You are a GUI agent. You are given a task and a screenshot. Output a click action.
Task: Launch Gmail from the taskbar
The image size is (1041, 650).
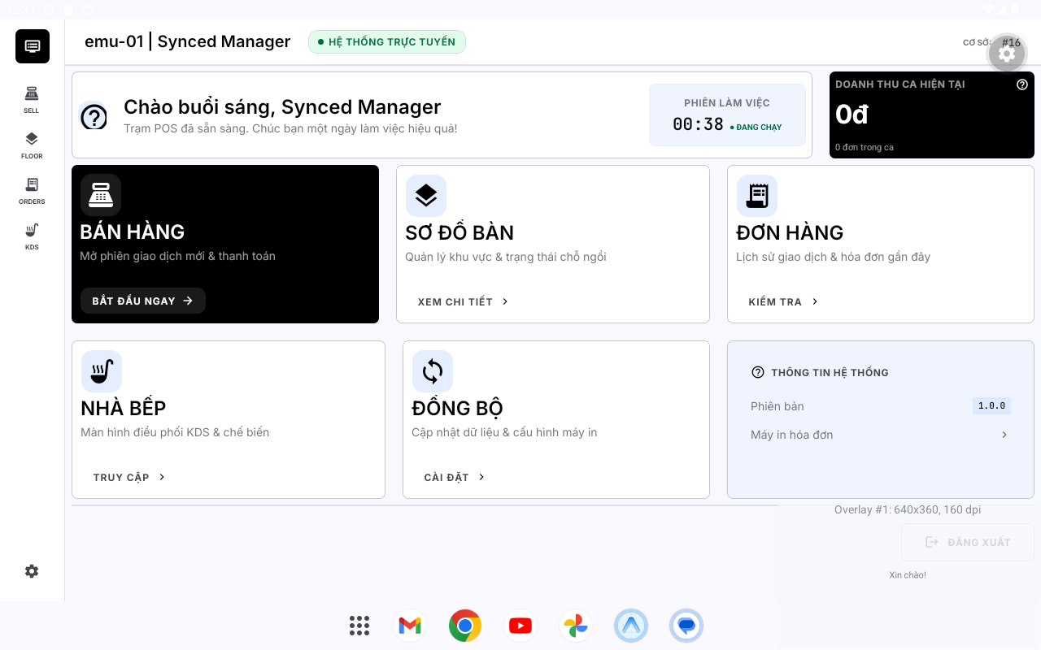coord(410,626)
